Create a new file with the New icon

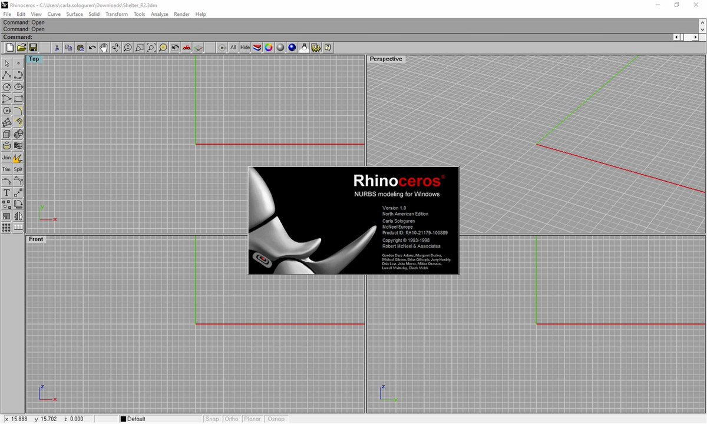coord(10,48)
